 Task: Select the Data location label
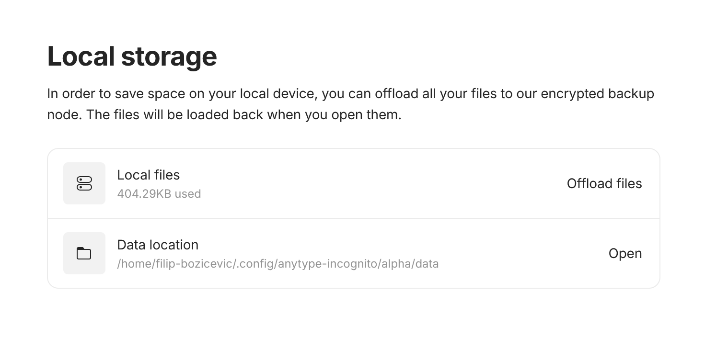[x=158, y=245]
